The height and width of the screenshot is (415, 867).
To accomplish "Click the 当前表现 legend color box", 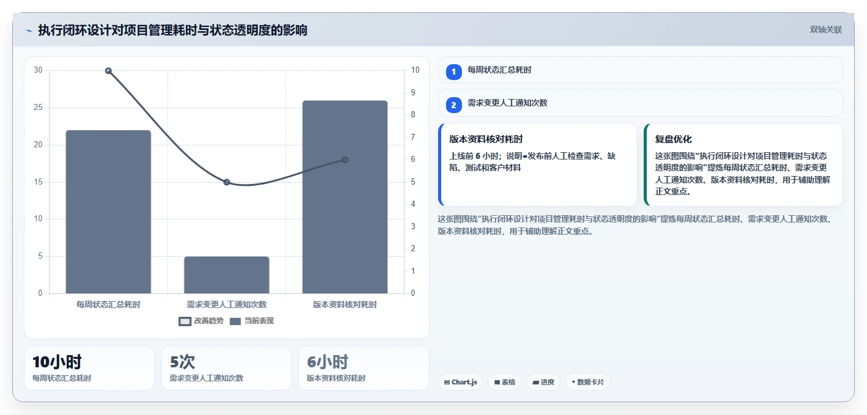I will point(236,321).
